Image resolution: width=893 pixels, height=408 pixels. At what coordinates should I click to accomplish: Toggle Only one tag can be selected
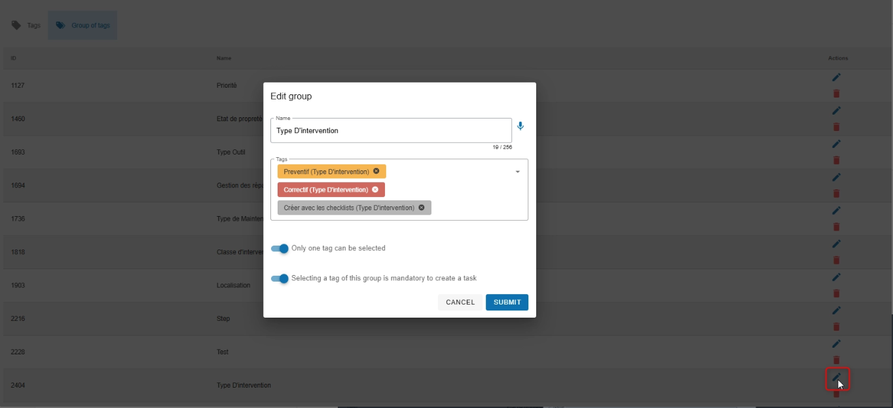point(280,249)
